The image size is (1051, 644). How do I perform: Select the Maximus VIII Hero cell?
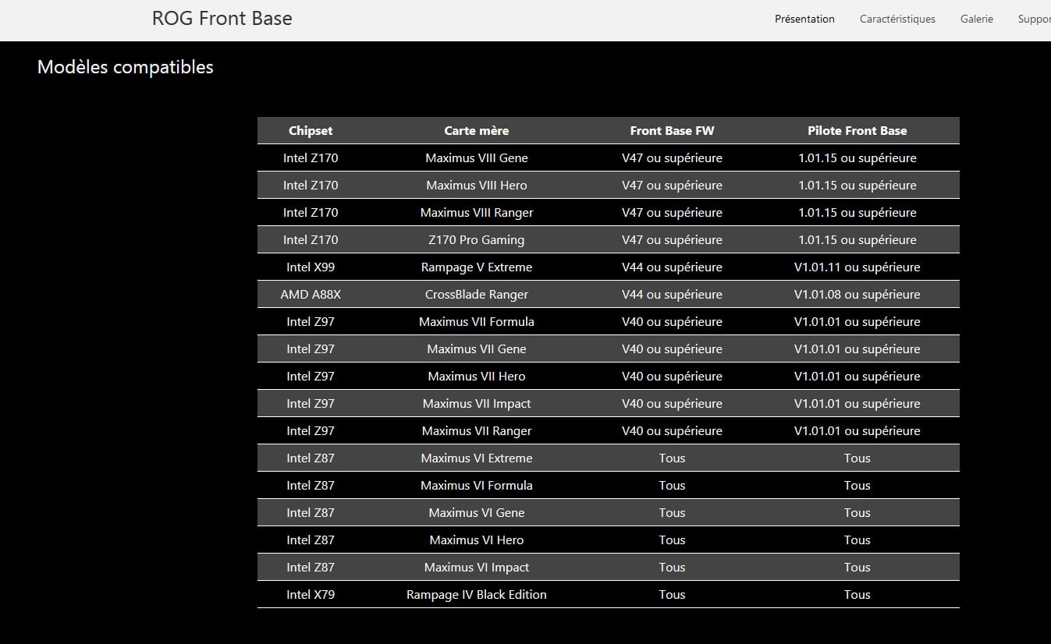[x=477, y=186]
